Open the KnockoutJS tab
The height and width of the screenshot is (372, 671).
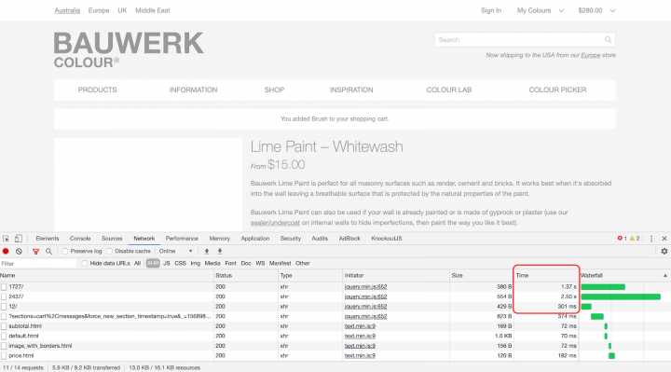(x=387, y=239)
